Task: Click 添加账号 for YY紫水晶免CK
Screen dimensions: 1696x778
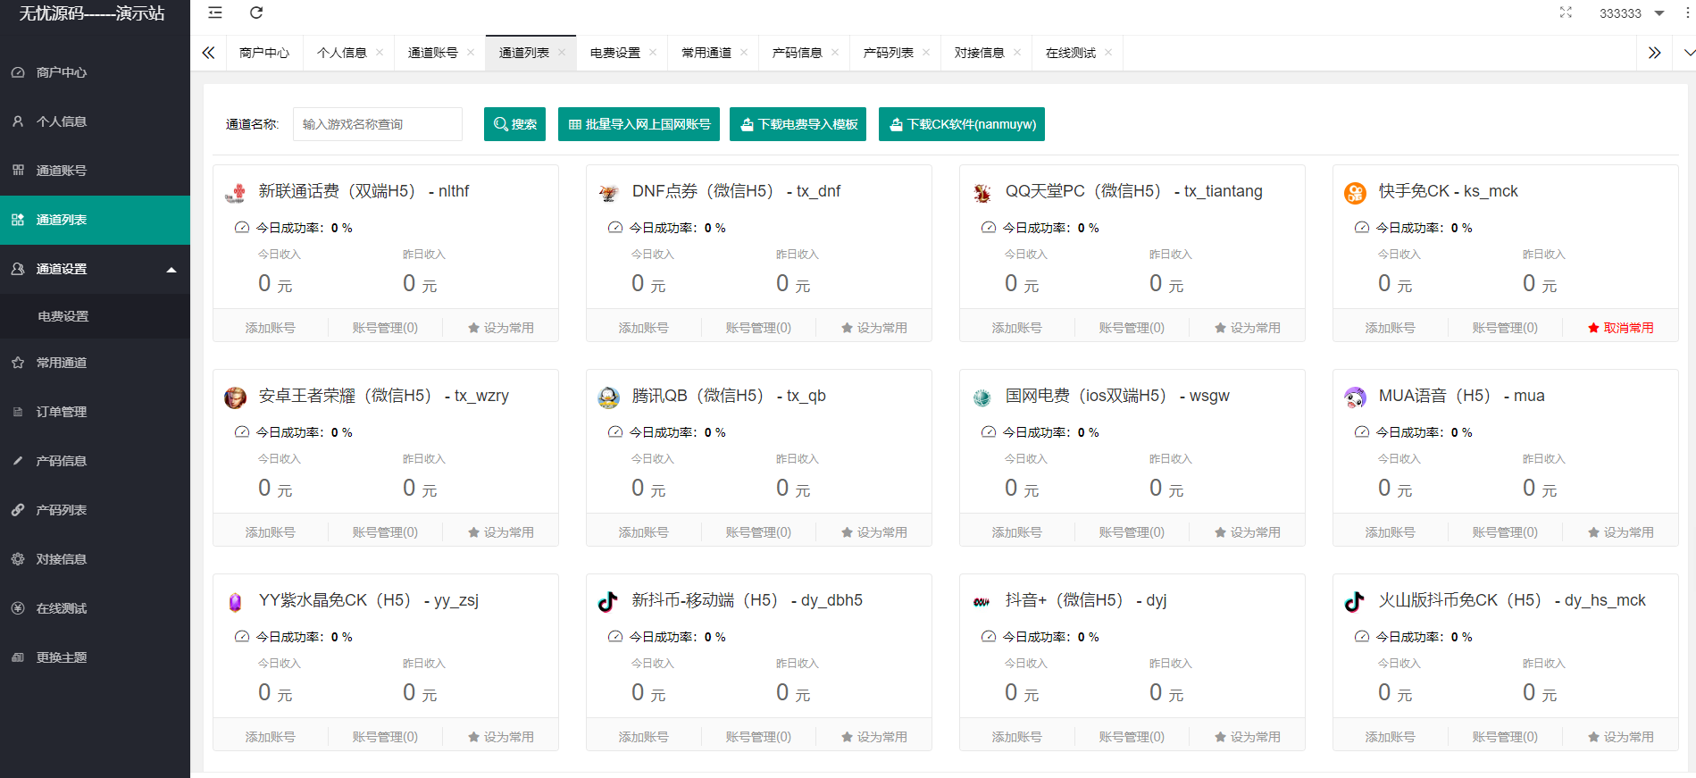Action: click(x=271, y=737)
